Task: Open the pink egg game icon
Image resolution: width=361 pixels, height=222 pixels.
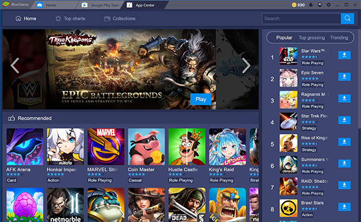Action: click(25, 205)
